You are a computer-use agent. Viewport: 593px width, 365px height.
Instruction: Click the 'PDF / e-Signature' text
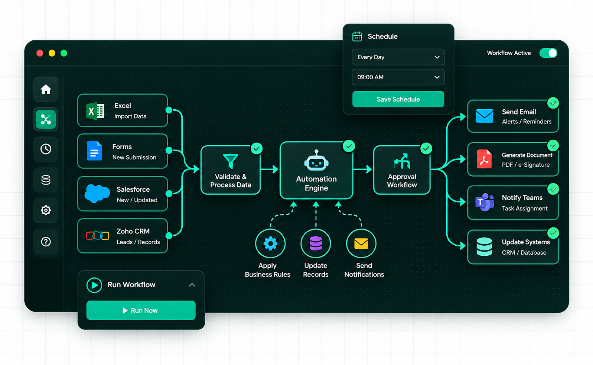tap(526, 165)
